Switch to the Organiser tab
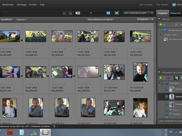The height and width of the screenshot is (136, 182). pyautogui.click(x=163, y=13)
